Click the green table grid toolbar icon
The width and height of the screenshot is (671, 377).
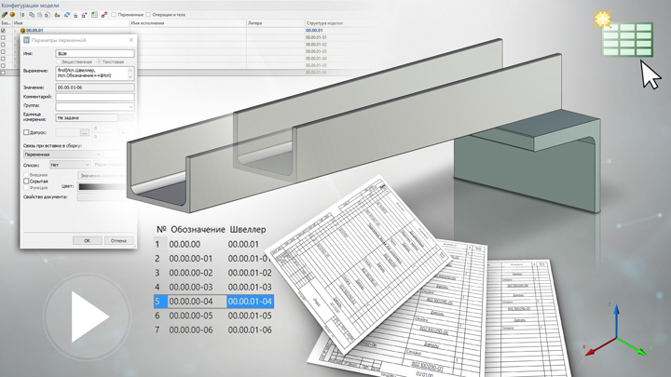click(94, 15)
